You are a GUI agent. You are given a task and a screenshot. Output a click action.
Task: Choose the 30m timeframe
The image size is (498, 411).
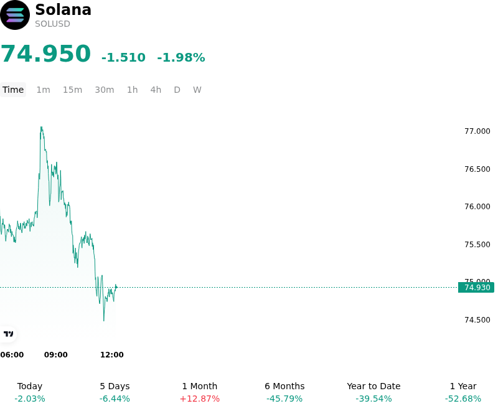[x=105, y=90]
